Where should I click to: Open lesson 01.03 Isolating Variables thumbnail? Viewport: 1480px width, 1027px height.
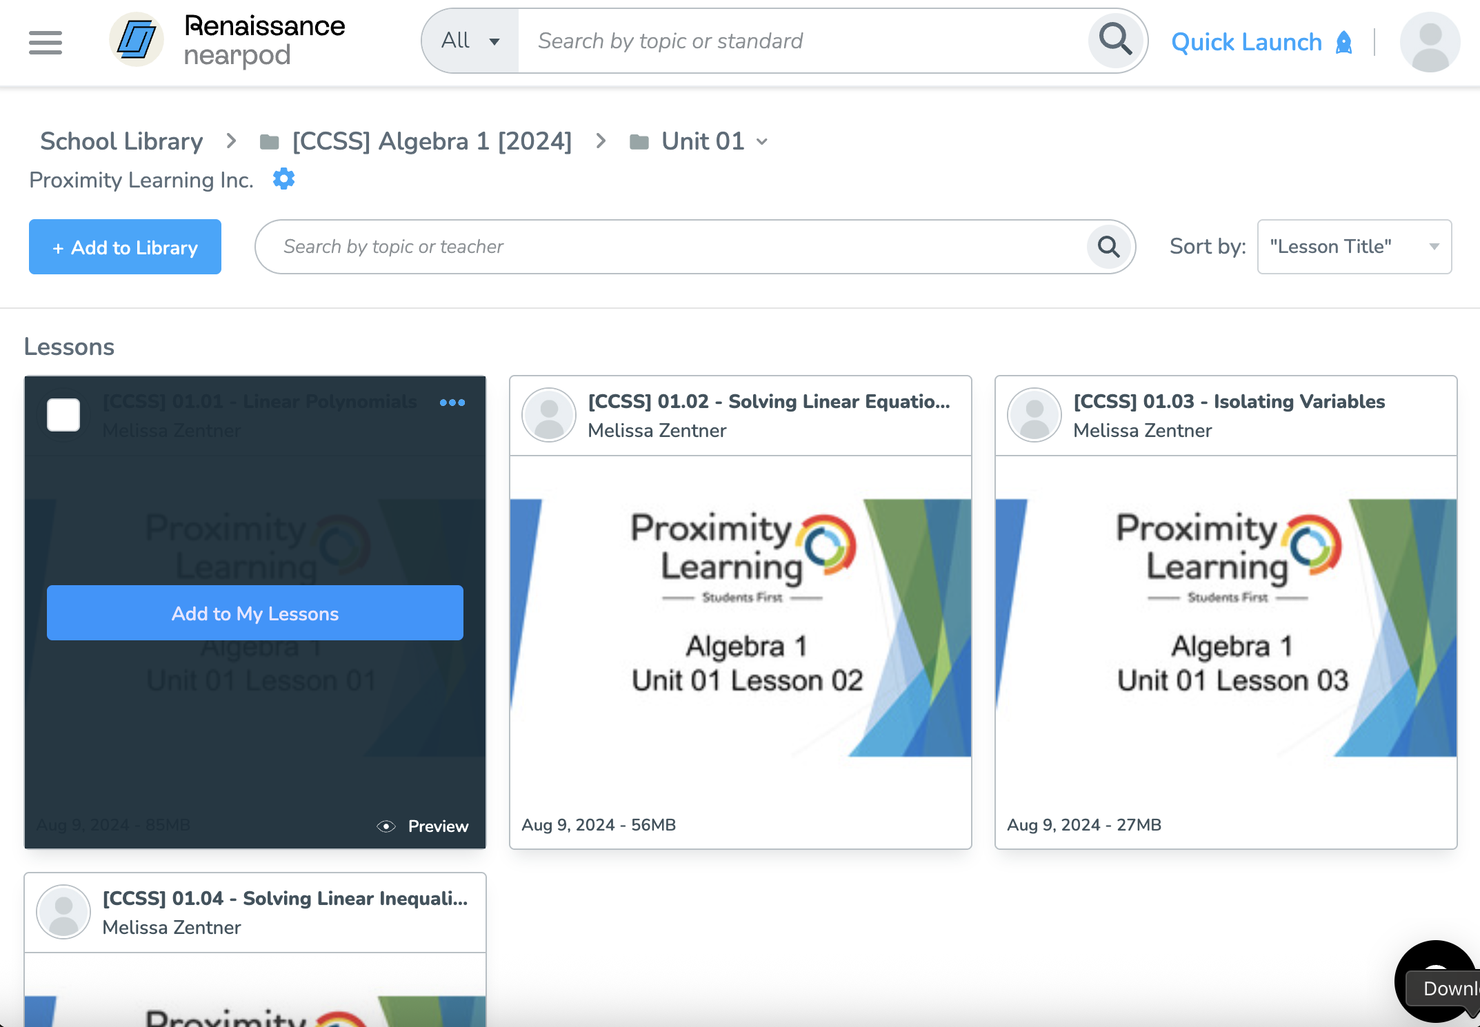click(x=1226, y=627)
